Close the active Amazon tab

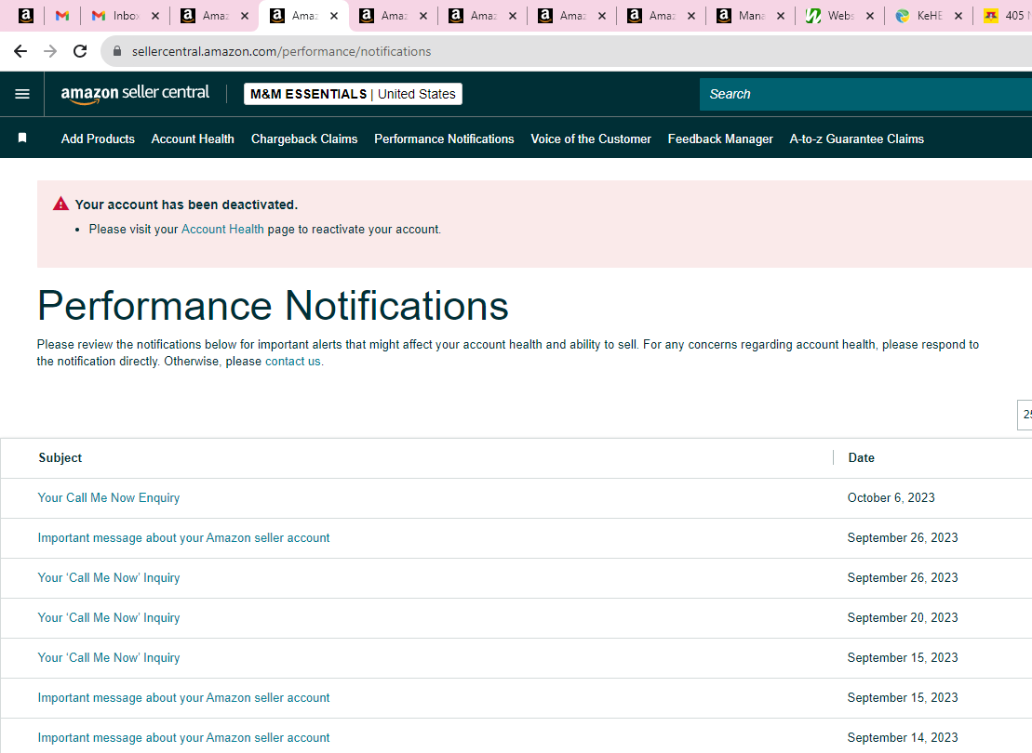(x=334, y=16)
